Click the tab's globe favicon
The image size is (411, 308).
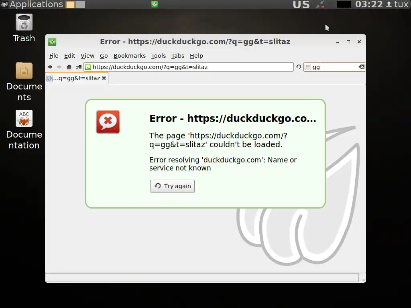(x=49, y=78)
